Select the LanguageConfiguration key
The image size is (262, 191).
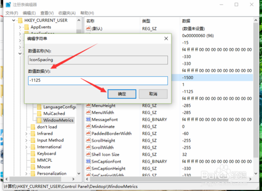60,107
